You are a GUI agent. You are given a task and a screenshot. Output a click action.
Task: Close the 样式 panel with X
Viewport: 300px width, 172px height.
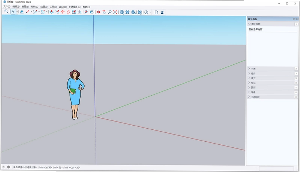pyautogui.click(x=296, y=78)
